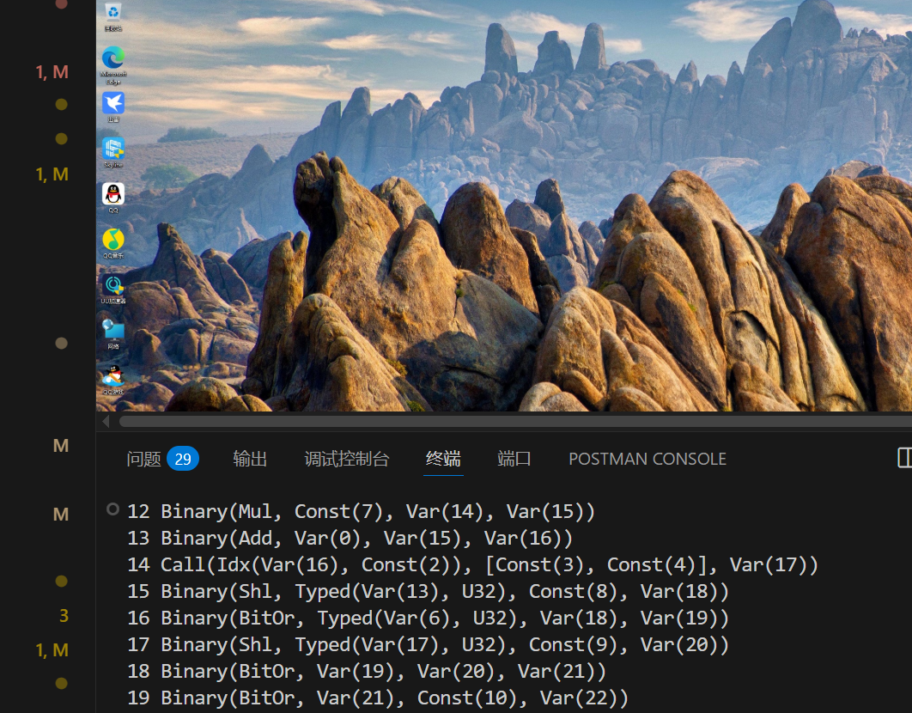The image size is (912, 713).
Task: Open the 迅雷 (Xunlei) desktop shortcut
Action: pyautogui.click(x=112, y=104)
